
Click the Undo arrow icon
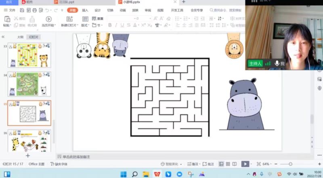47,10
